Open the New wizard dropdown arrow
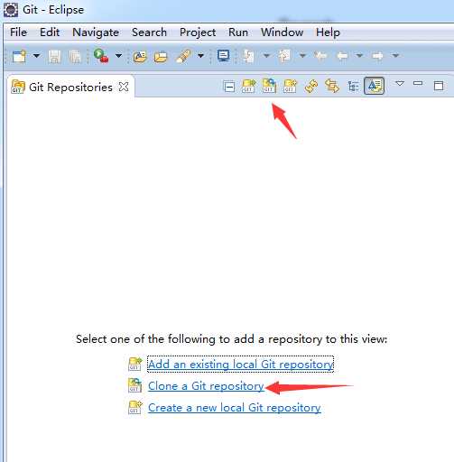 36,56
